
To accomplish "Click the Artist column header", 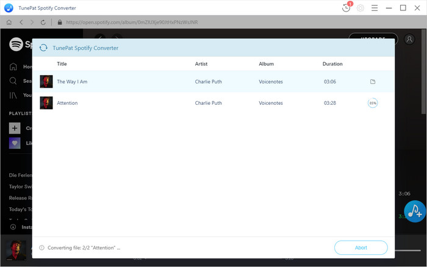I will point(201,63).
